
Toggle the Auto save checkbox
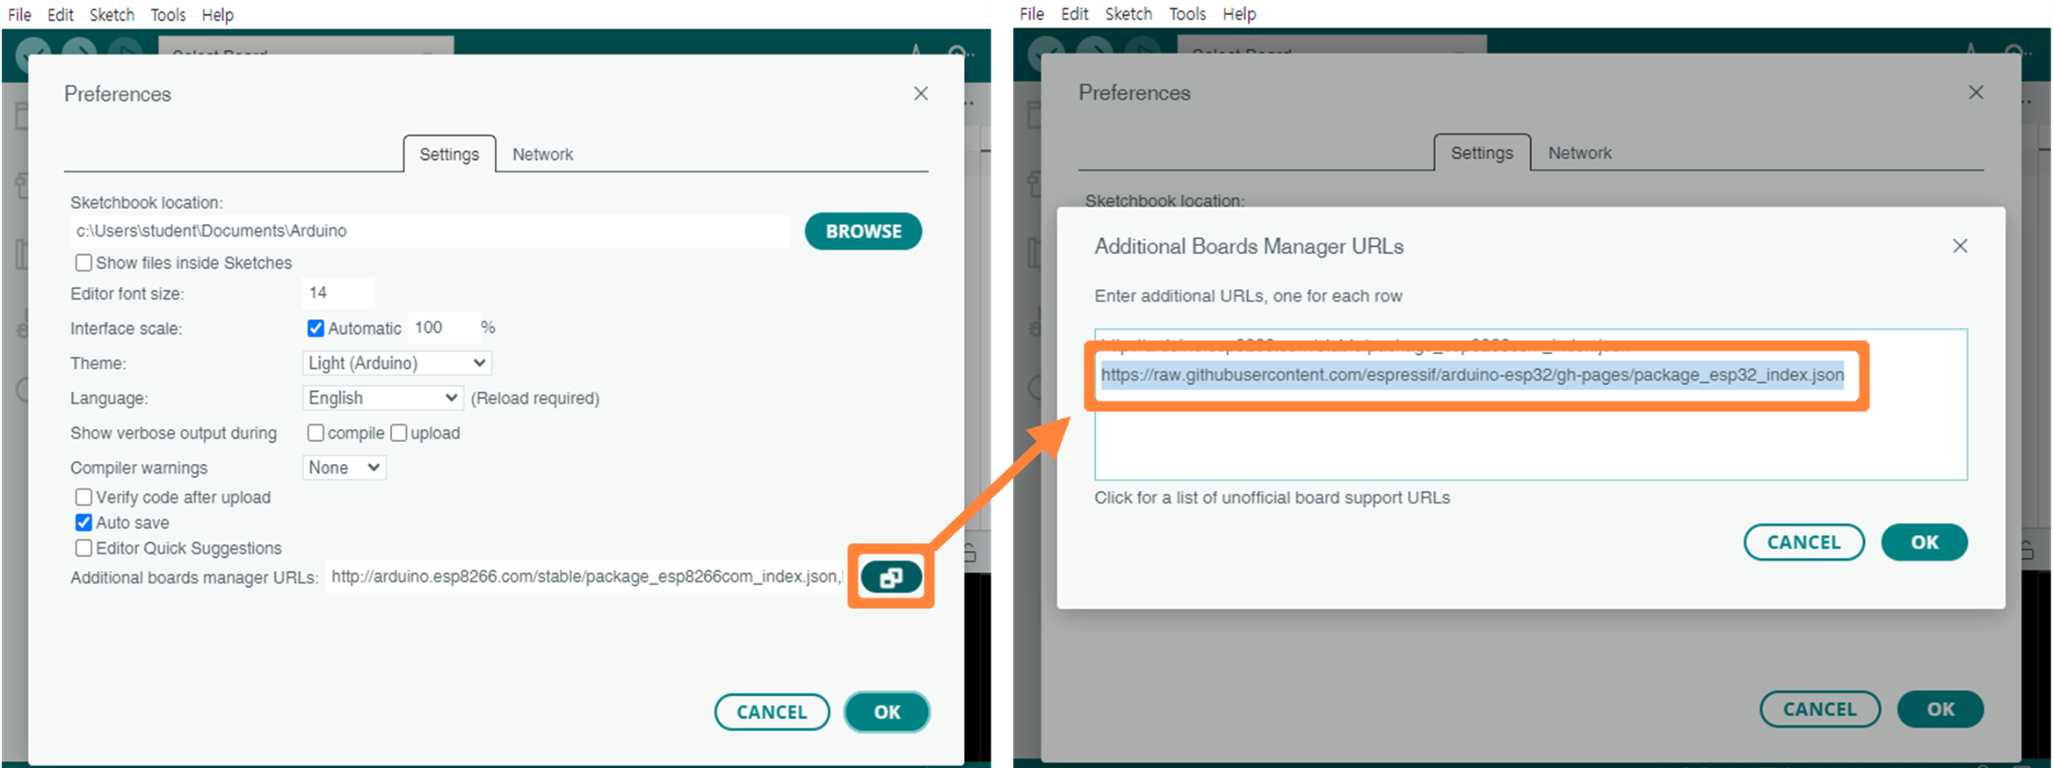coord(83,523)
